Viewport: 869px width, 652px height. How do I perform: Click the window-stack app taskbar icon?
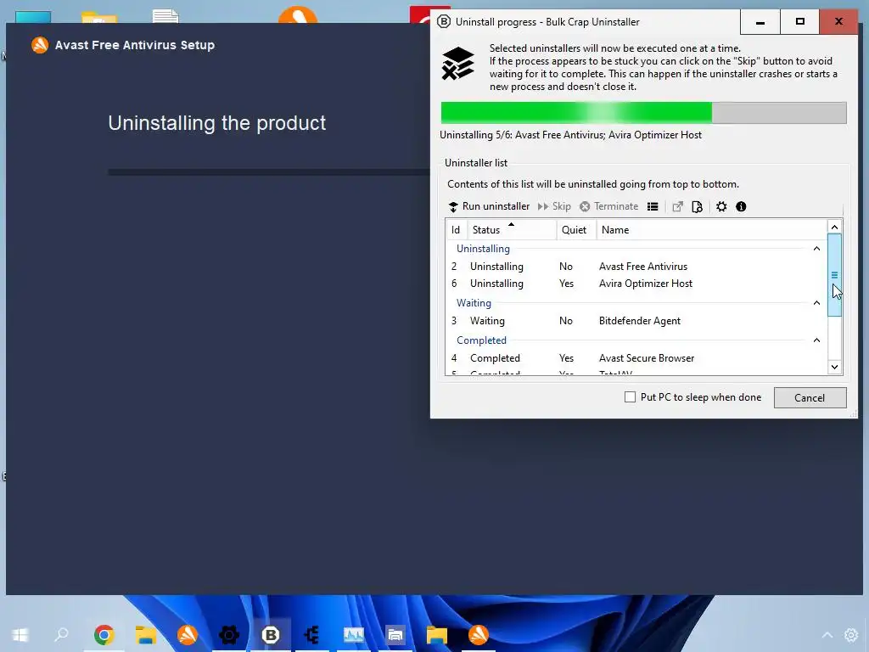point(395,634)
